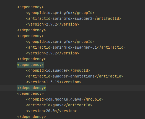The height and width of the screenshot is (119, 145).
Task: Click closing dependency tag after springfox-swagger-ui
Action: coord(32,59)
